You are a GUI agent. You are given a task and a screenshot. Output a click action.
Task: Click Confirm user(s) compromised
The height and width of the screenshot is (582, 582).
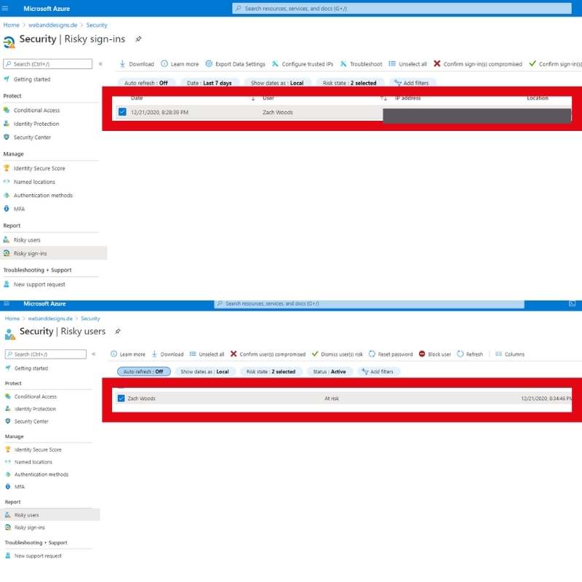pyautogui.click(x=268, y=354)
